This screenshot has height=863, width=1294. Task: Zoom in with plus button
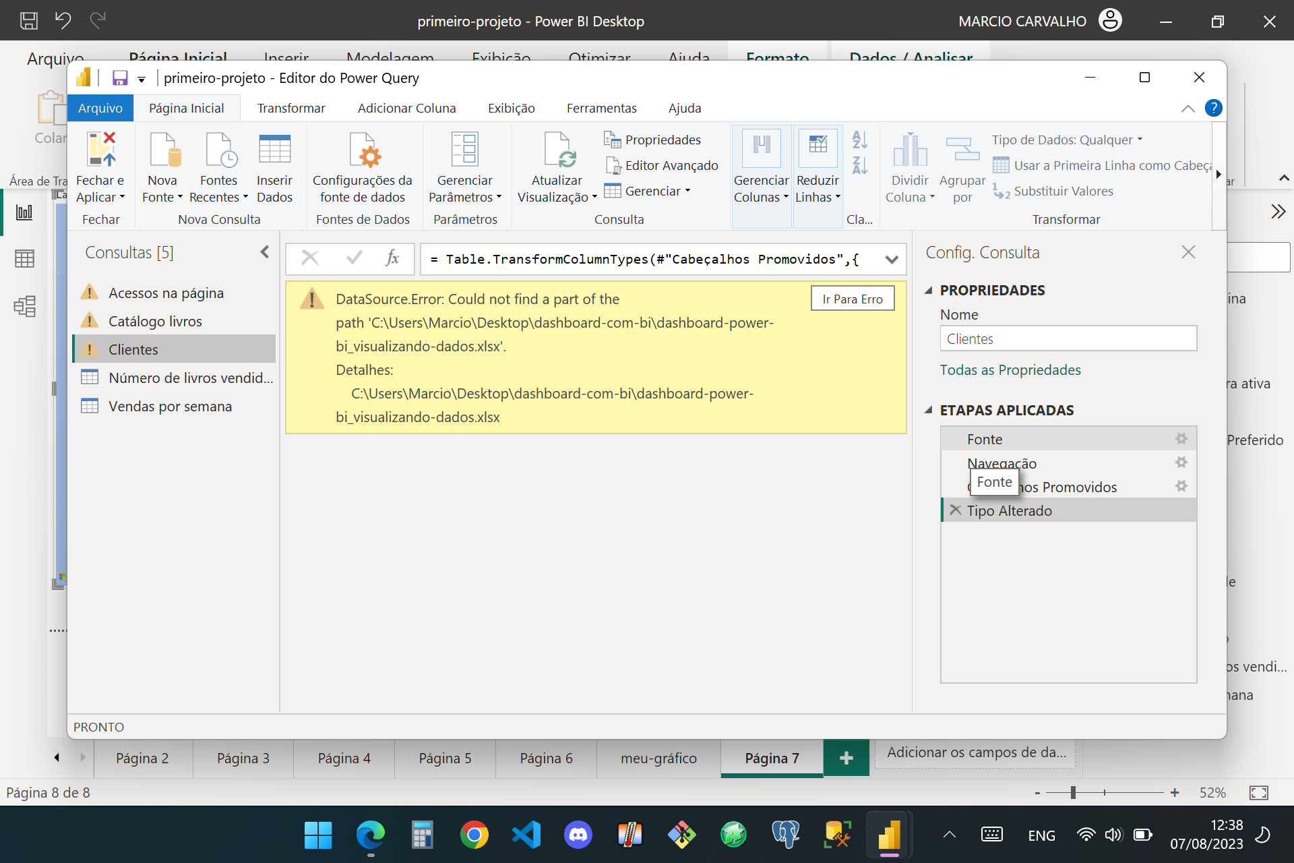click(x=1175, y=793)
